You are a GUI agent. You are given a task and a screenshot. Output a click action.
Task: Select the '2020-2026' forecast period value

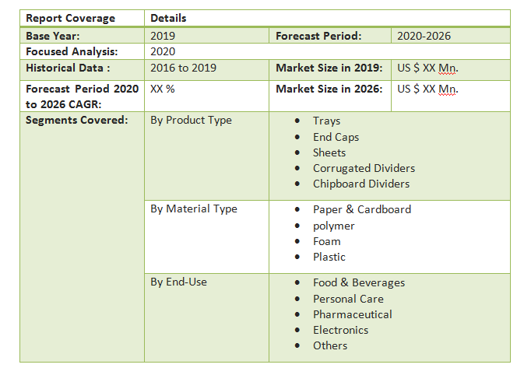click(424, 36)
